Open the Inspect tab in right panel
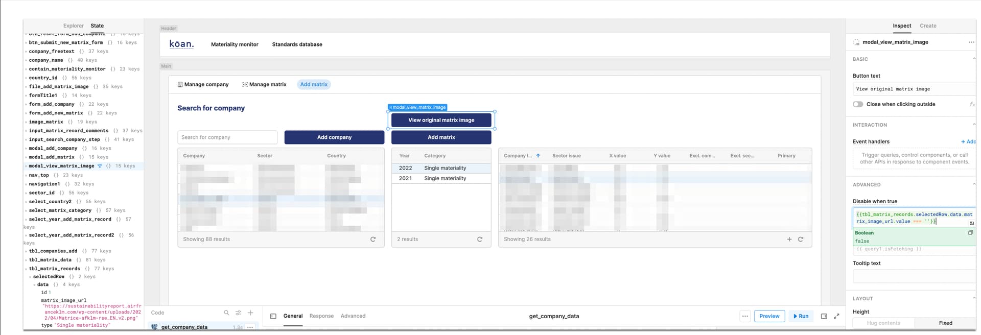 pyautogui.click(x=902, y=26)
